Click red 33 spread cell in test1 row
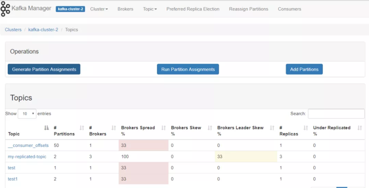The height and width of the screenshot is (188, 369). [x=144, y=179]
